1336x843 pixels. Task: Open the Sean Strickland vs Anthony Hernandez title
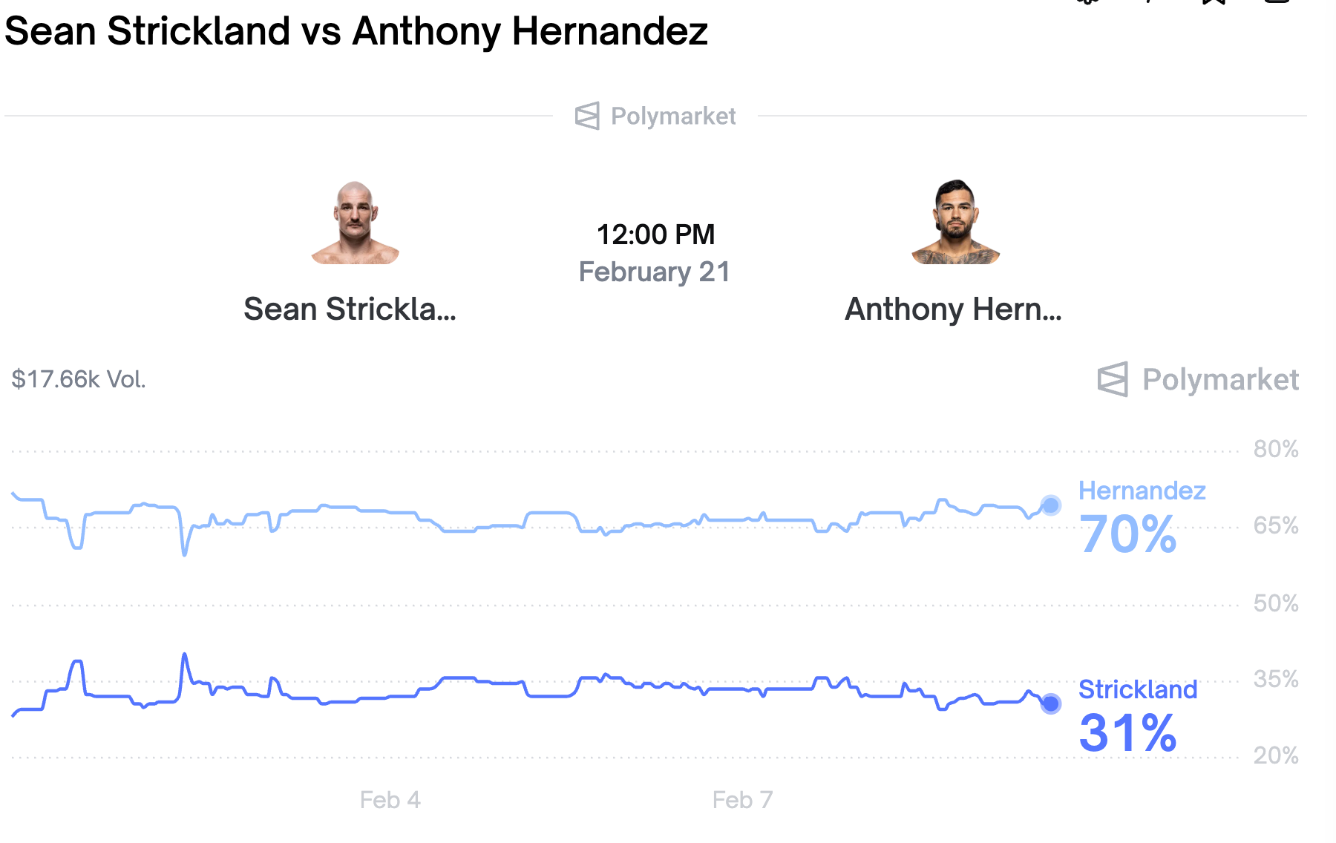coord(356,31)
